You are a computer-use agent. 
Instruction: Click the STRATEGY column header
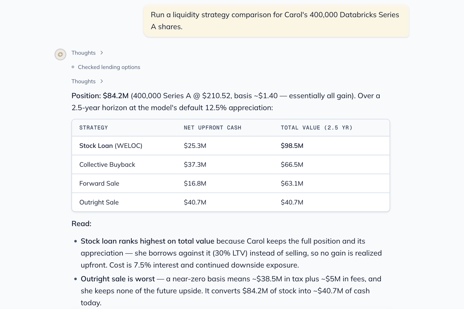coord(94,128)
